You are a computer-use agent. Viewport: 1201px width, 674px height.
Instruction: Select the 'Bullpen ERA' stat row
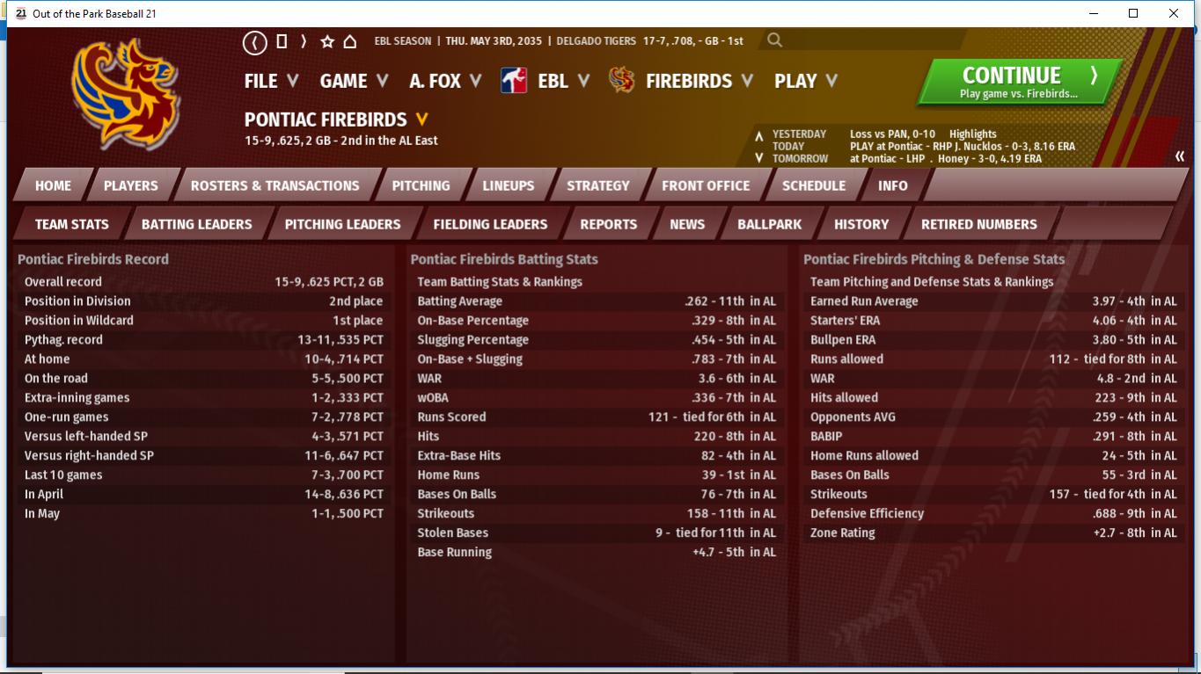click(994, 340)
